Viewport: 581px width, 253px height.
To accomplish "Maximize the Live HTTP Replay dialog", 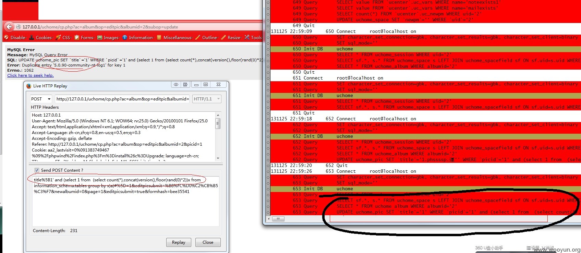I will (x=206, y=84).
